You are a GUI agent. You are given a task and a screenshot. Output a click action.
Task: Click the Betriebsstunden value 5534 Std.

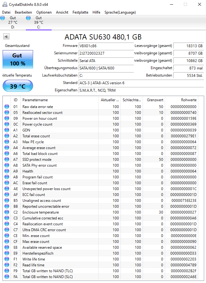(x=188, y=75)
